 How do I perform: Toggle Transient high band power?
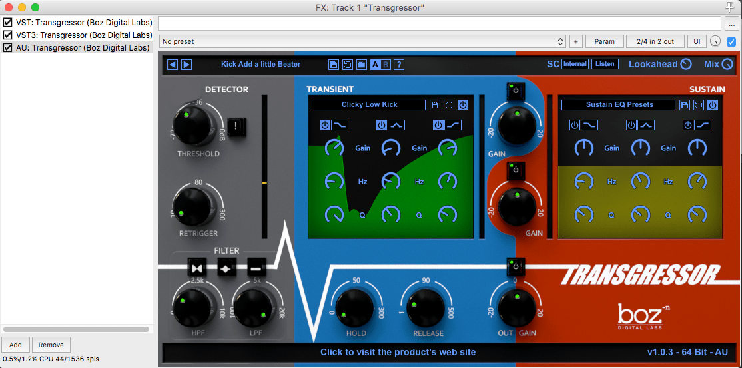438,125
